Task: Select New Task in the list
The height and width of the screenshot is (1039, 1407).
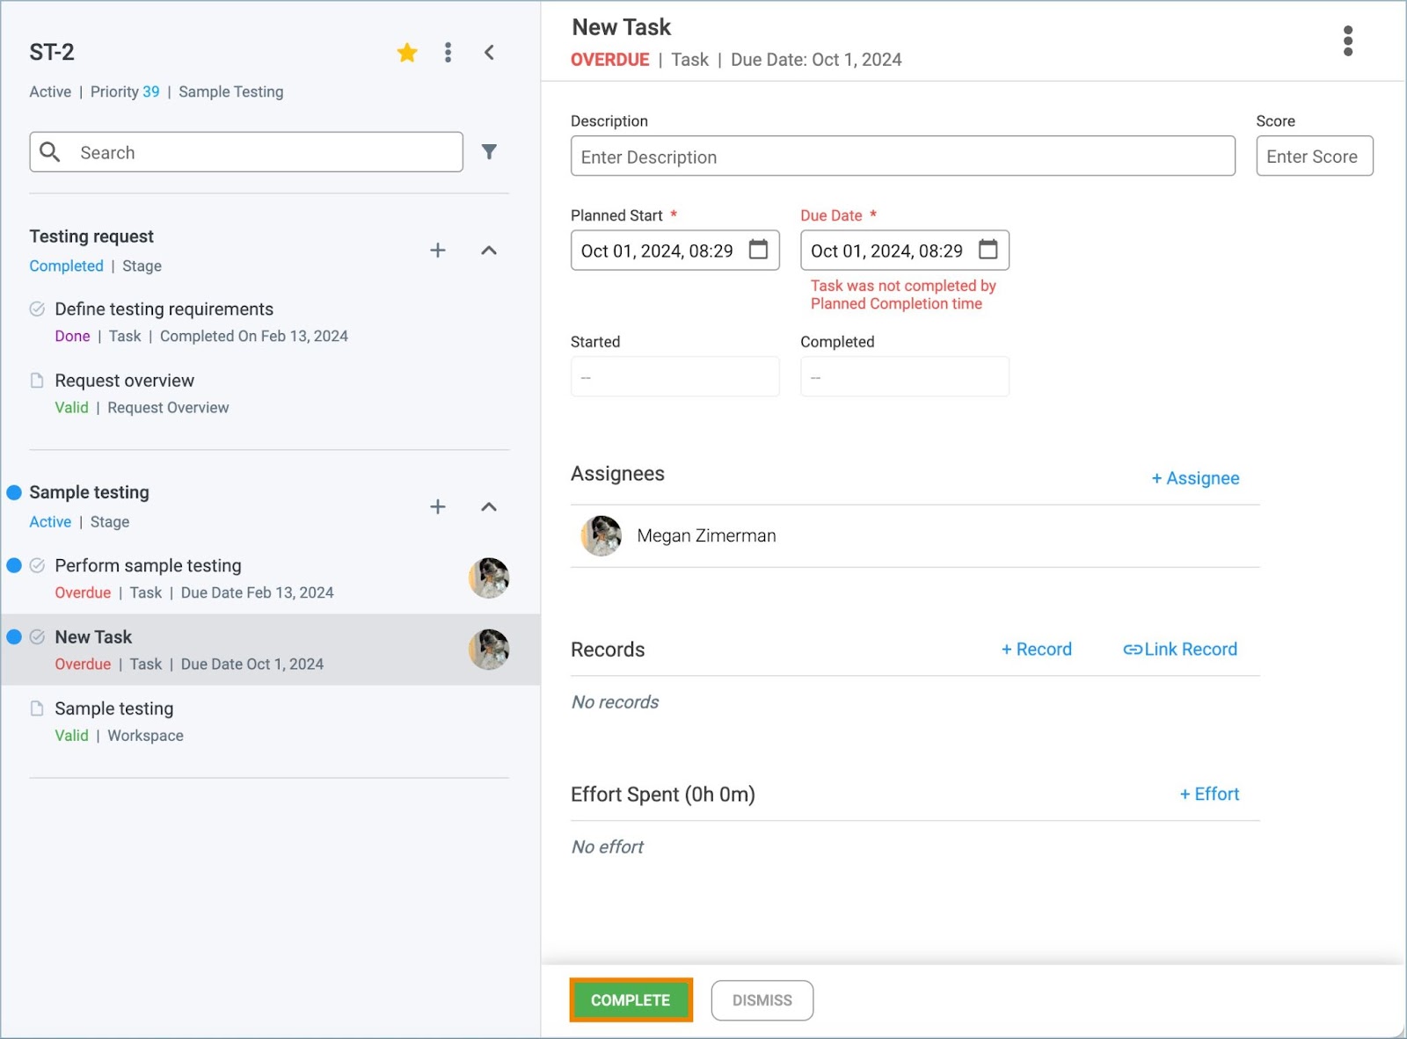Action: click(270, 650)
